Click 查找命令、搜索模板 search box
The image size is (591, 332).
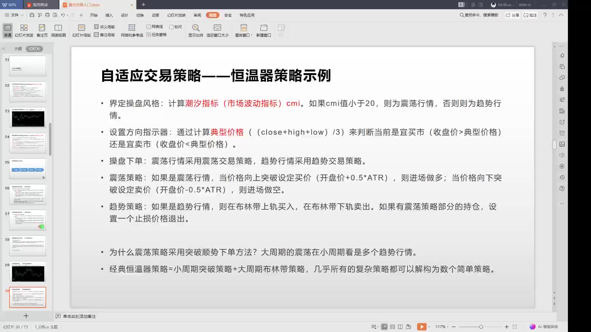[x=479, y=15]
